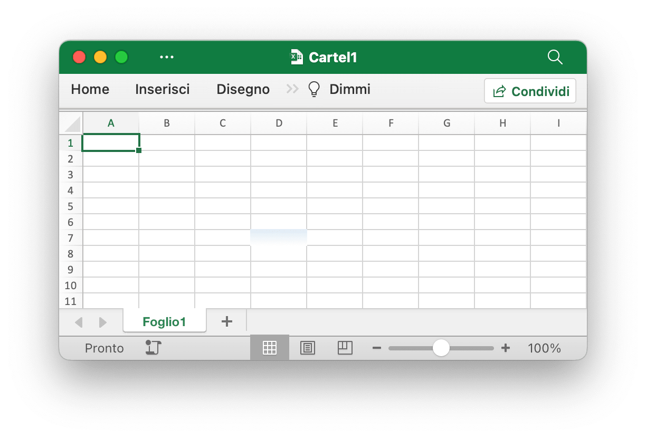The height and width of the screenshot is (438, 646).
Task: Expand hidden ribbon tabs with double chevron
Action: (x=292, y=89)
